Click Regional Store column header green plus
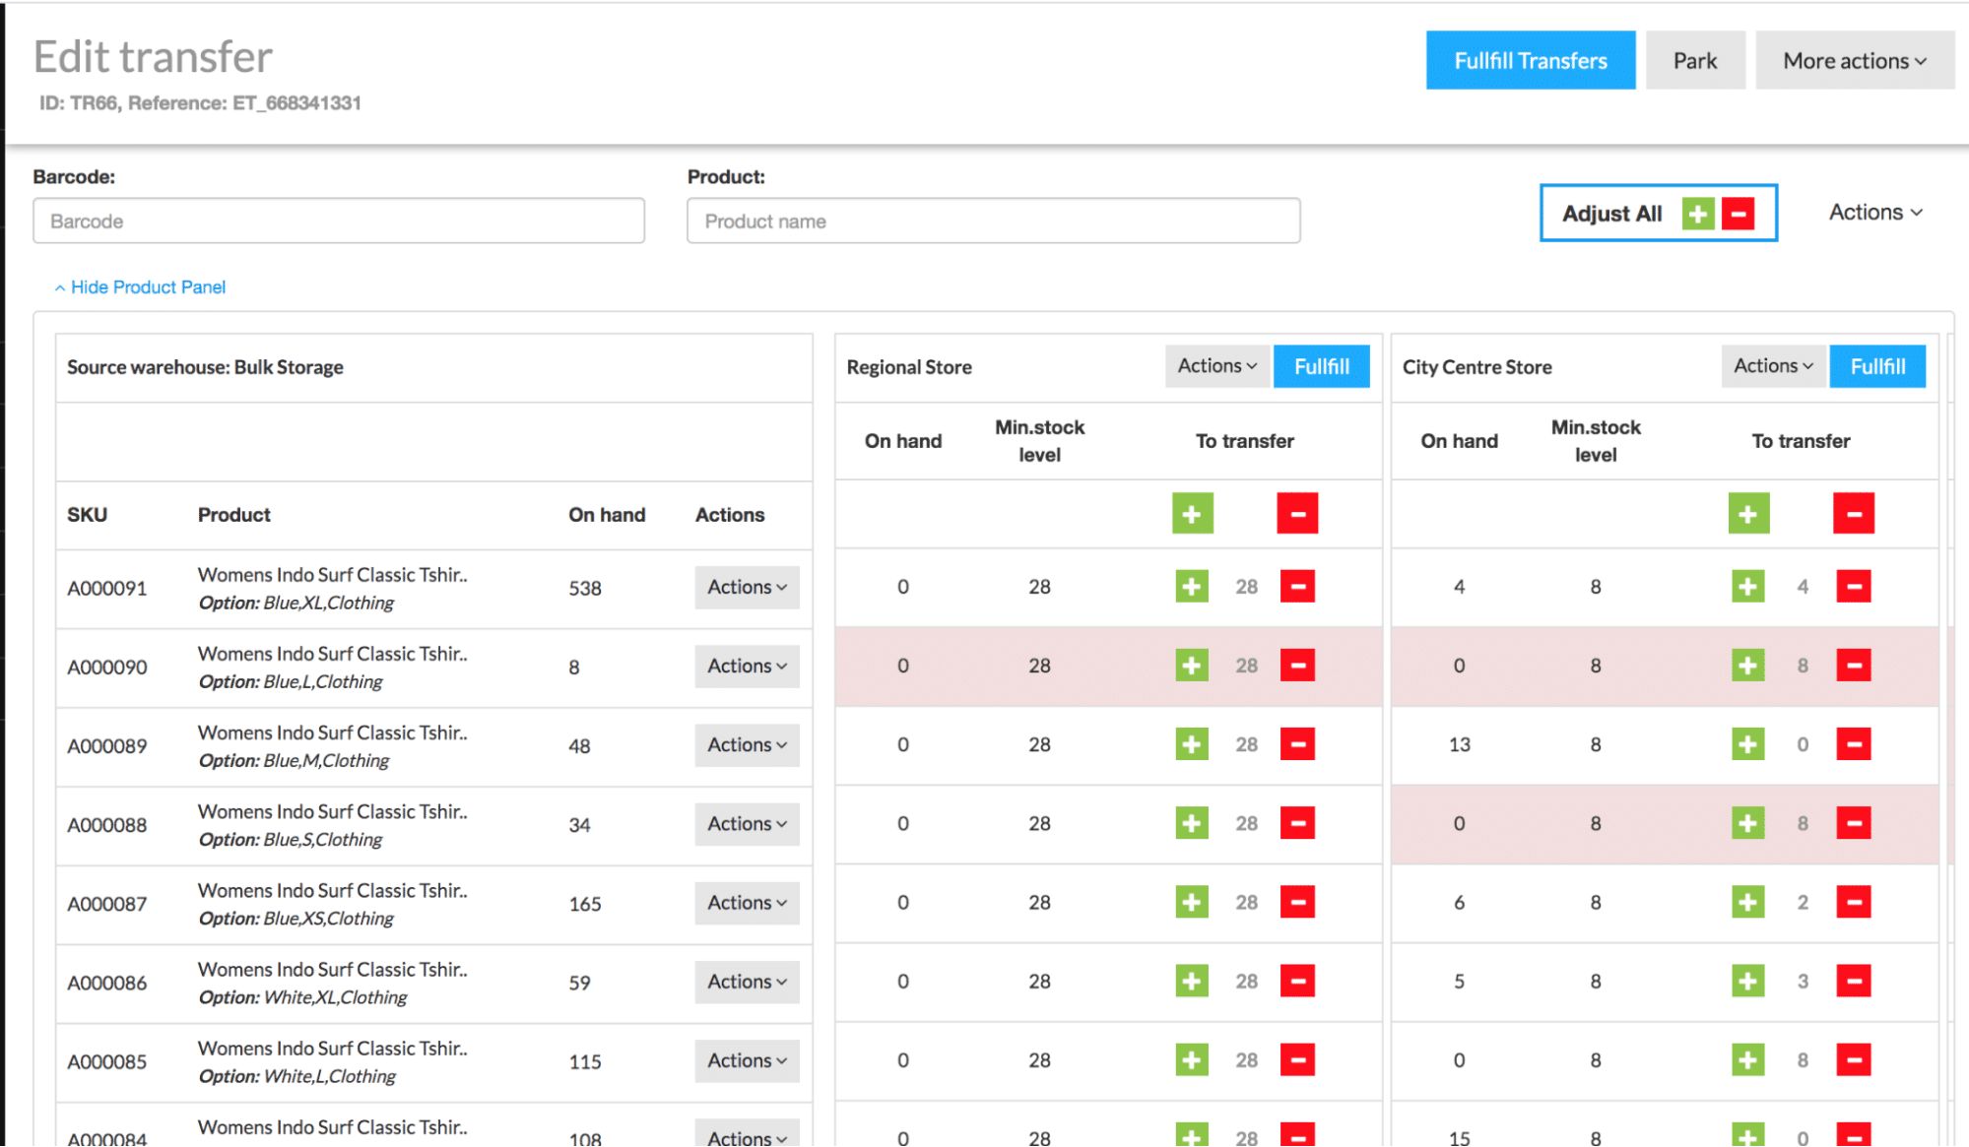 pyautogui.click(x=1192, y=514)
